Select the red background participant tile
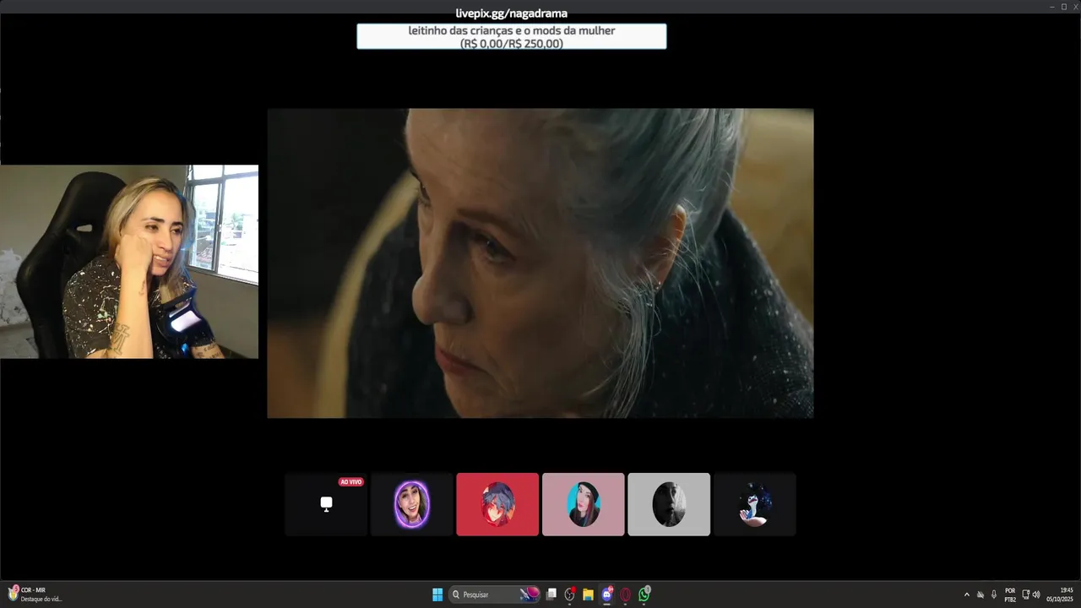The width and height of the screenshot is (1081, 608). [497, 504]
